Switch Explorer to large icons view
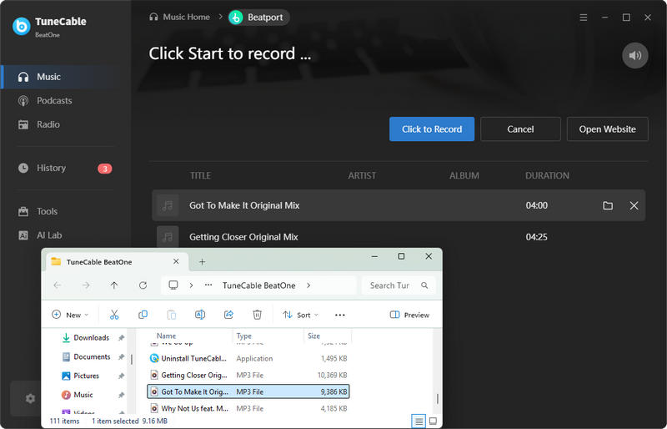This screenshot has width=667, height=429. [433, 421]
